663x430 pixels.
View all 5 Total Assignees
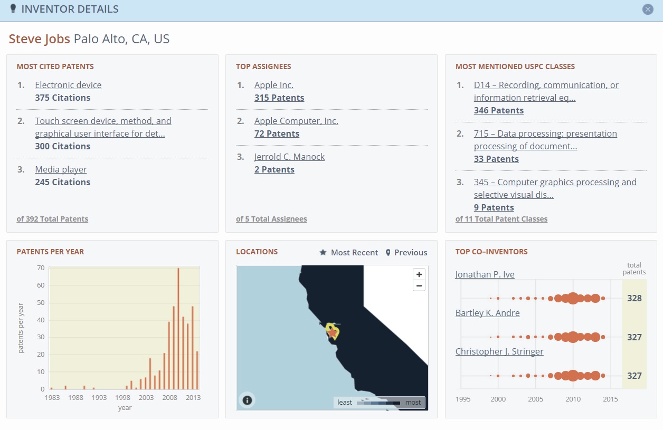pos(271,219)
